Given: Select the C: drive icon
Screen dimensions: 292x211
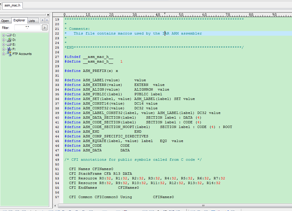Looking at the screenshot, I should tap(9, 35).
